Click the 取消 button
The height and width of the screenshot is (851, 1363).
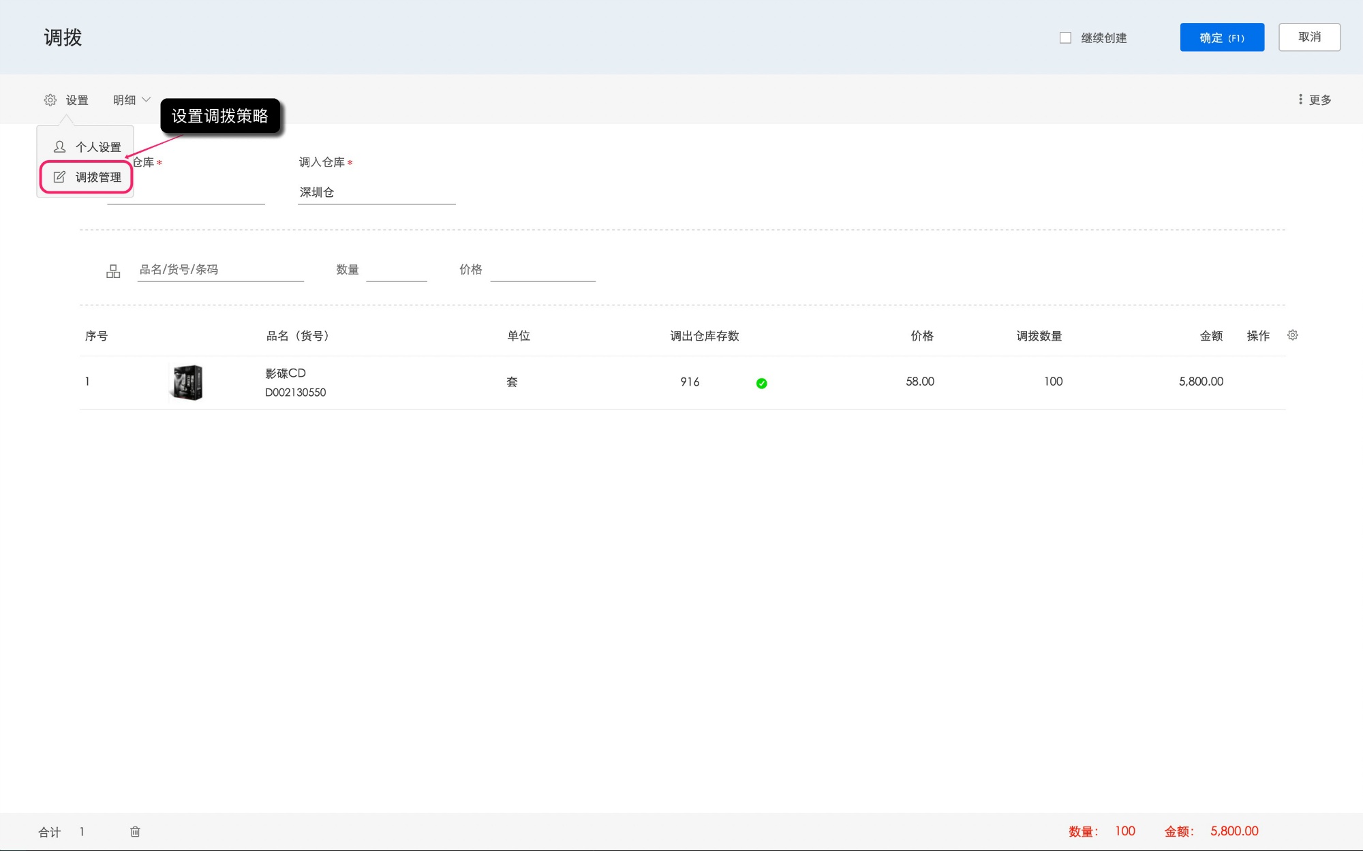pyautogui.click(x=1308, y=37)
